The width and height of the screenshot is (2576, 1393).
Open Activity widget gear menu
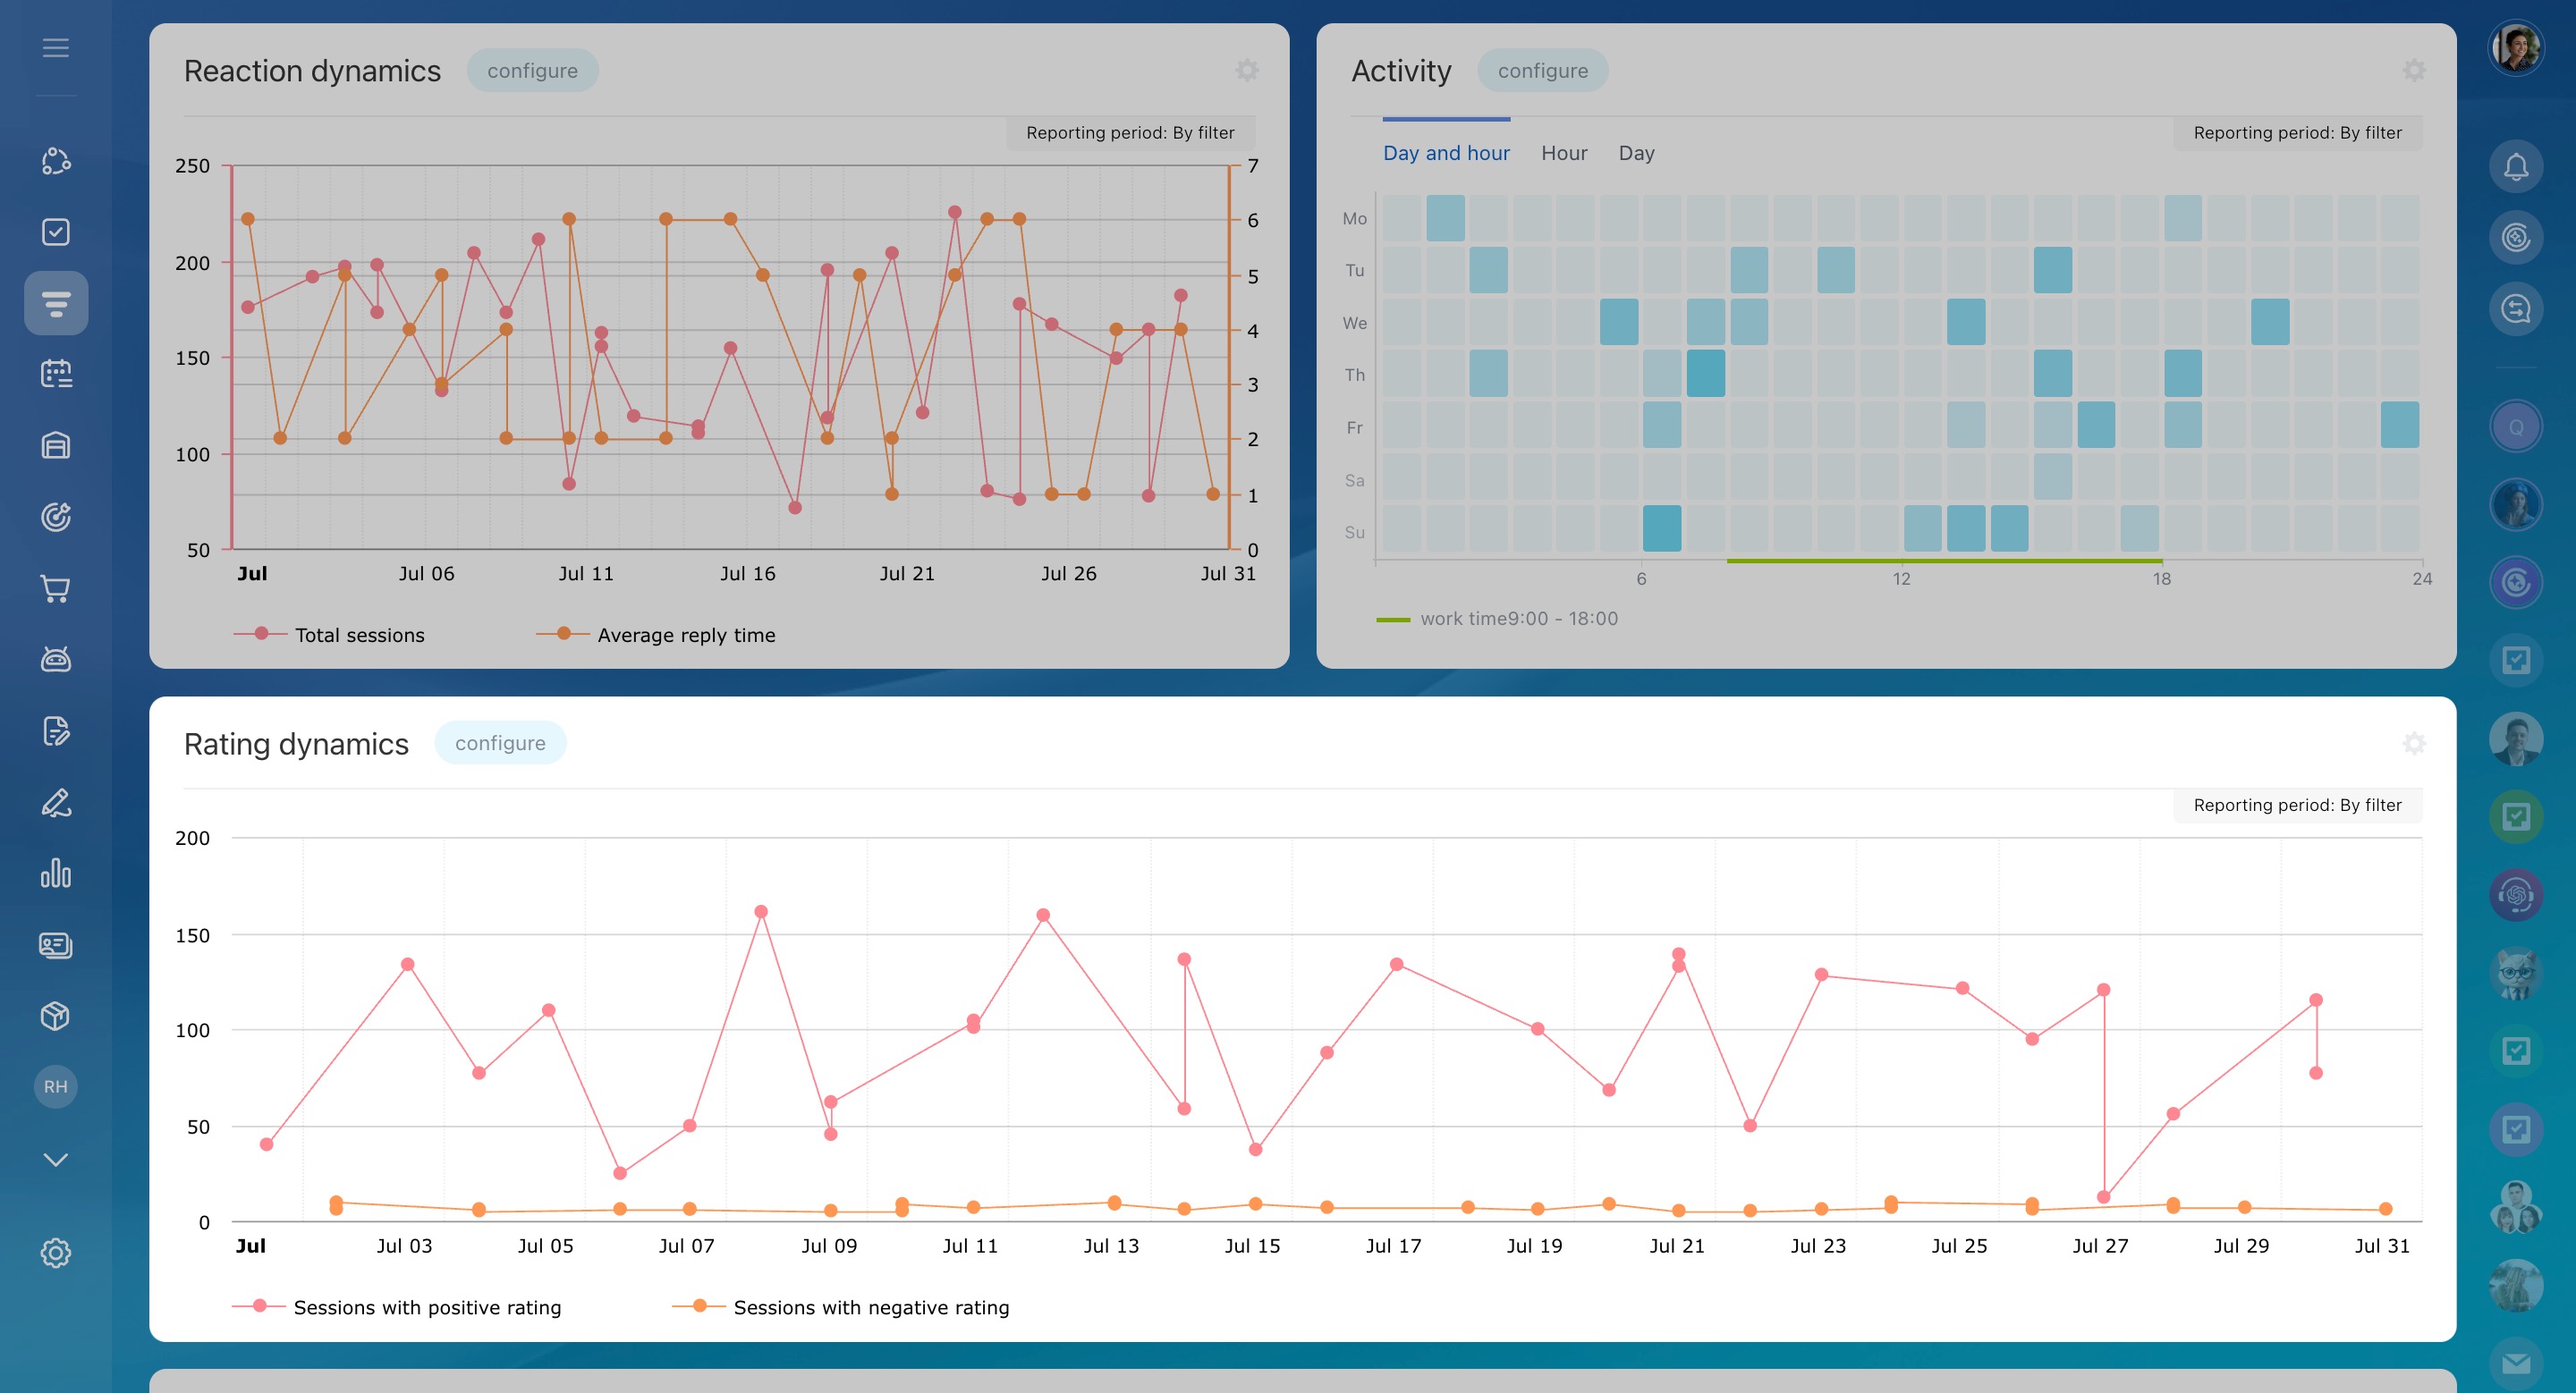[2414, 71]
